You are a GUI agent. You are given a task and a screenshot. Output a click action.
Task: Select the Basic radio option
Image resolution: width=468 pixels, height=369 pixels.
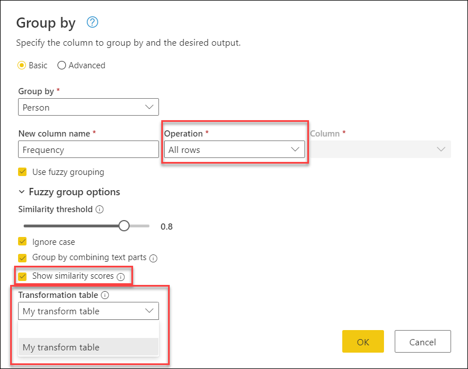[x=22, y=65]
